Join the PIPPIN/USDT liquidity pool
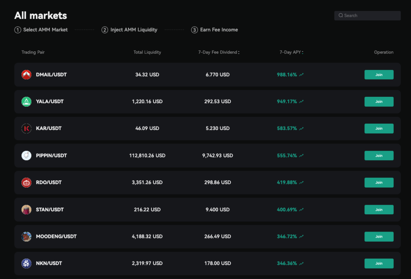 click(x=378, y=155)
